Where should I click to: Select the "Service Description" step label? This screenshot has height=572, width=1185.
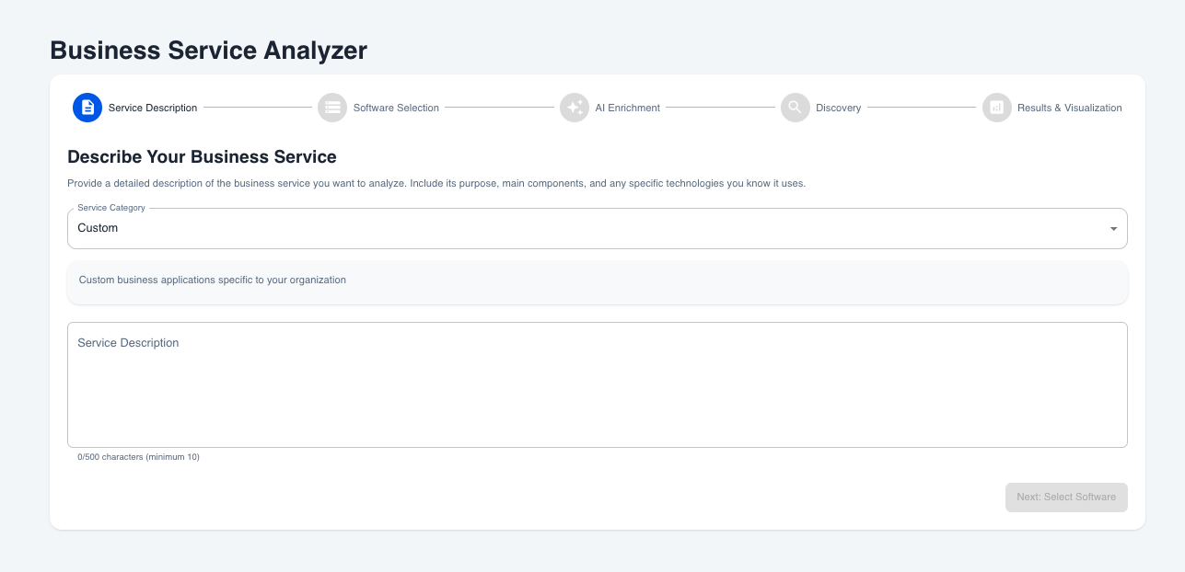(153, 108)
